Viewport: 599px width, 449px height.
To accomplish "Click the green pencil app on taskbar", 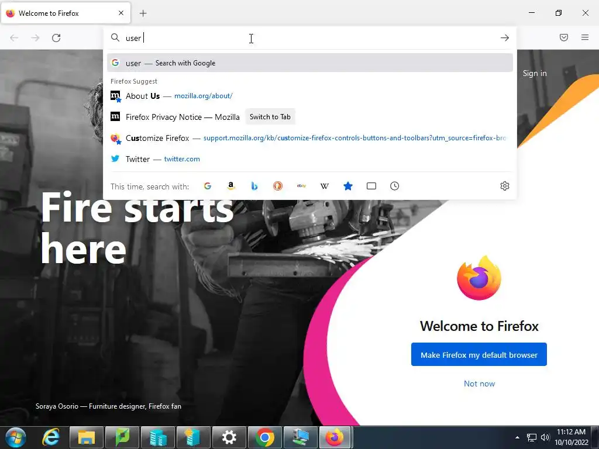I will [122, 437].
